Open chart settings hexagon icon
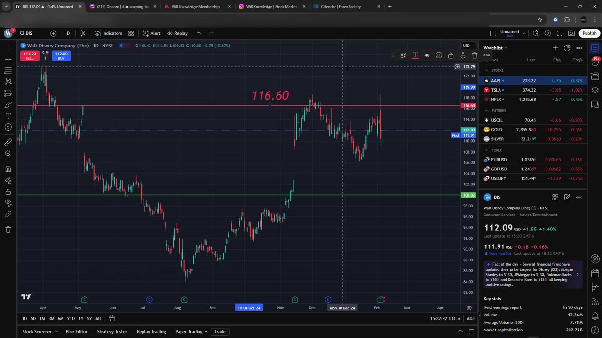Screen dimensions: 602x338 coord(548,33)
